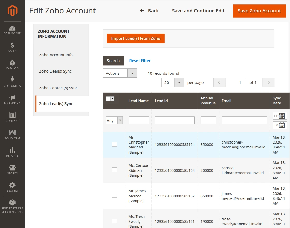The image size is (290, 228).
Task: Click lead id 1233561000000585162
Action: click(175, 196)
